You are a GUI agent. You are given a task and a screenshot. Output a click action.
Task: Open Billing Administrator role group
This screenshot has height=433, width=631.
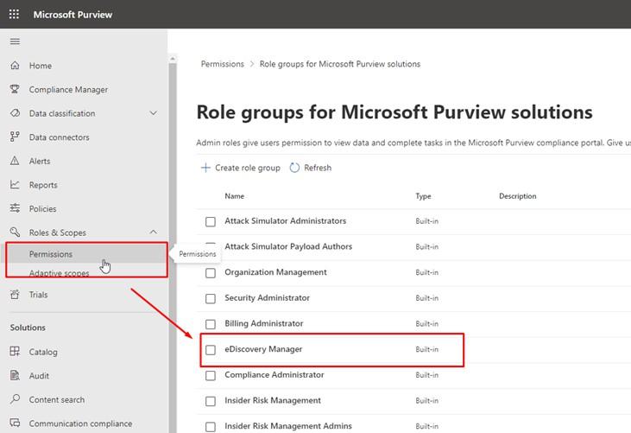pos(264,323)
